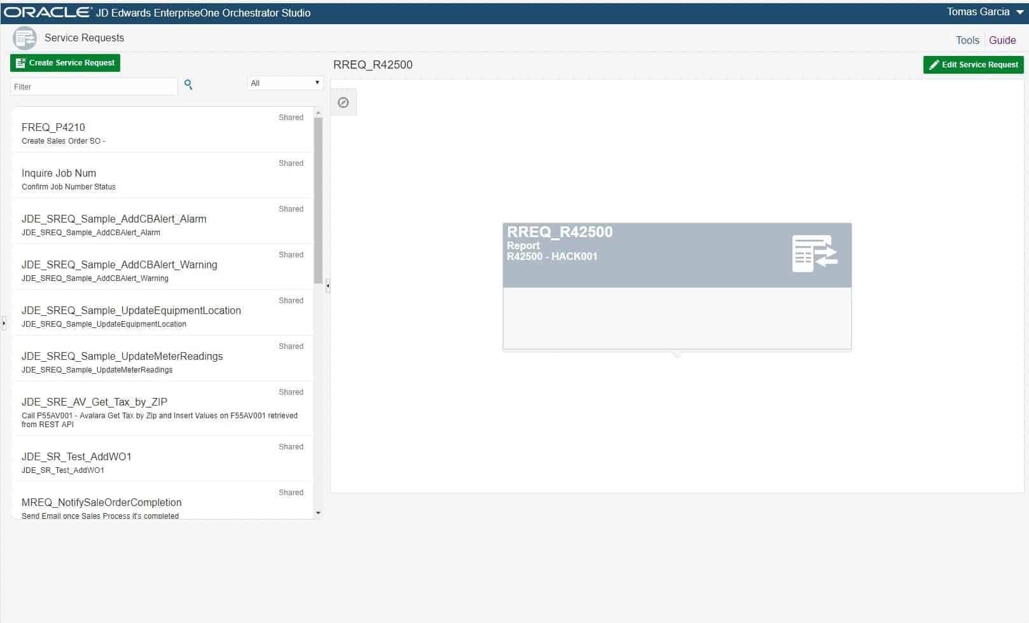Screen dimensions: 1029x623
Task: Click the compass icon above the canvas
Action: click(343, 102)
